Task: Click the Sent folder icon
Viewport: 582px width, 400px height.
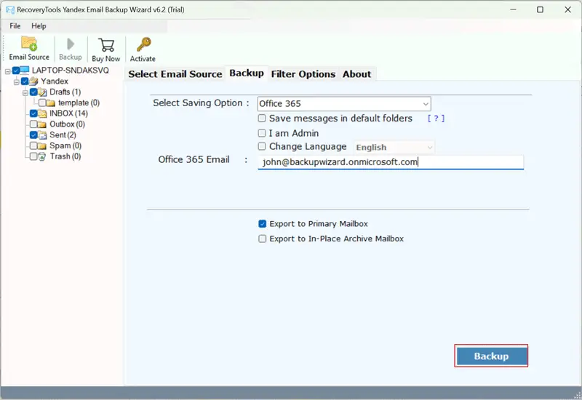Action: 42,135
